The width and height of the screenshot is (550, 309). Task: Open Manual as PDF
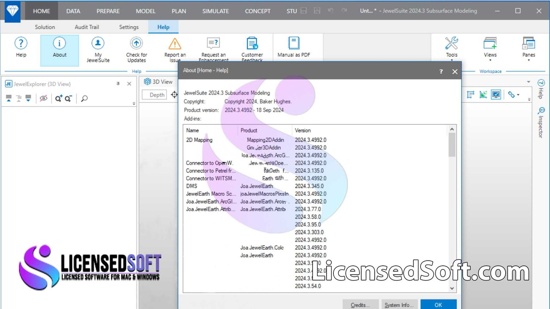click(294, 47)
